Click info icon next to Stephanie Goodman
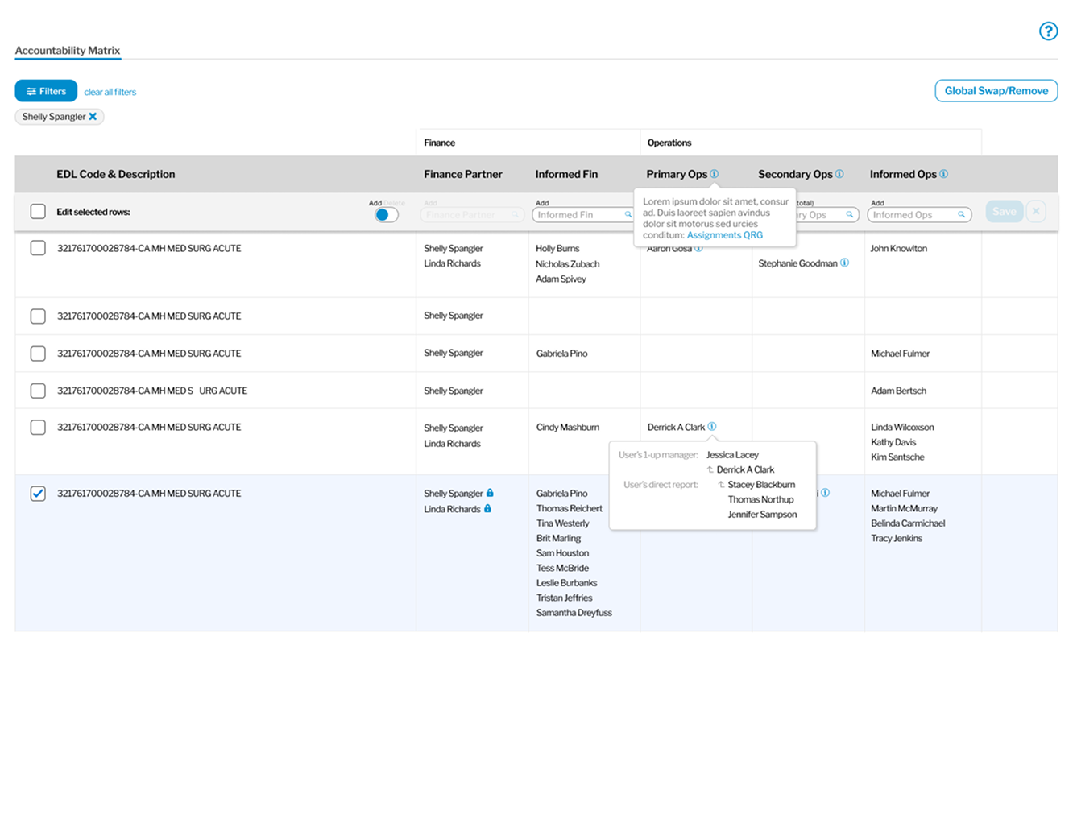The height and width of the screenshot is (819, 1073). pos(844,263)
